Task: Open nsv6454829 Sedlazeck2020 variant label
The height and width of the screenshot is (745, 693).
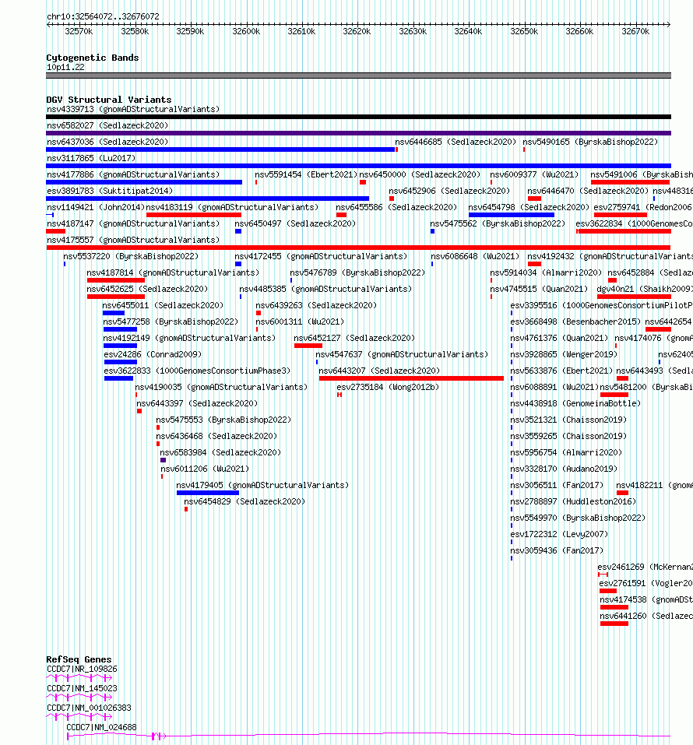Action: [244, 502]
